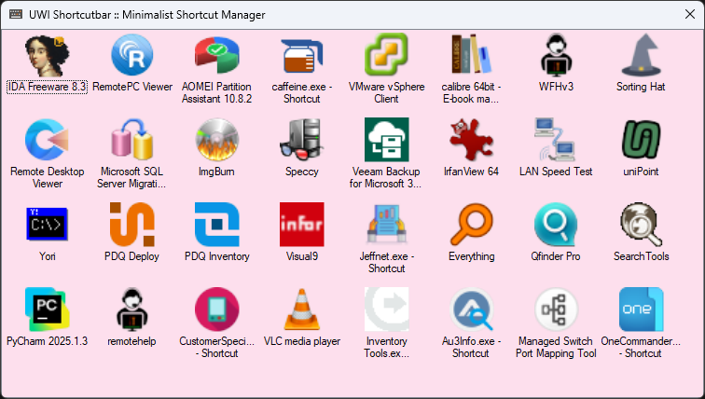Launch calibre 64bit E-book manager
705x399 pixels.
(x=471, y=55)
